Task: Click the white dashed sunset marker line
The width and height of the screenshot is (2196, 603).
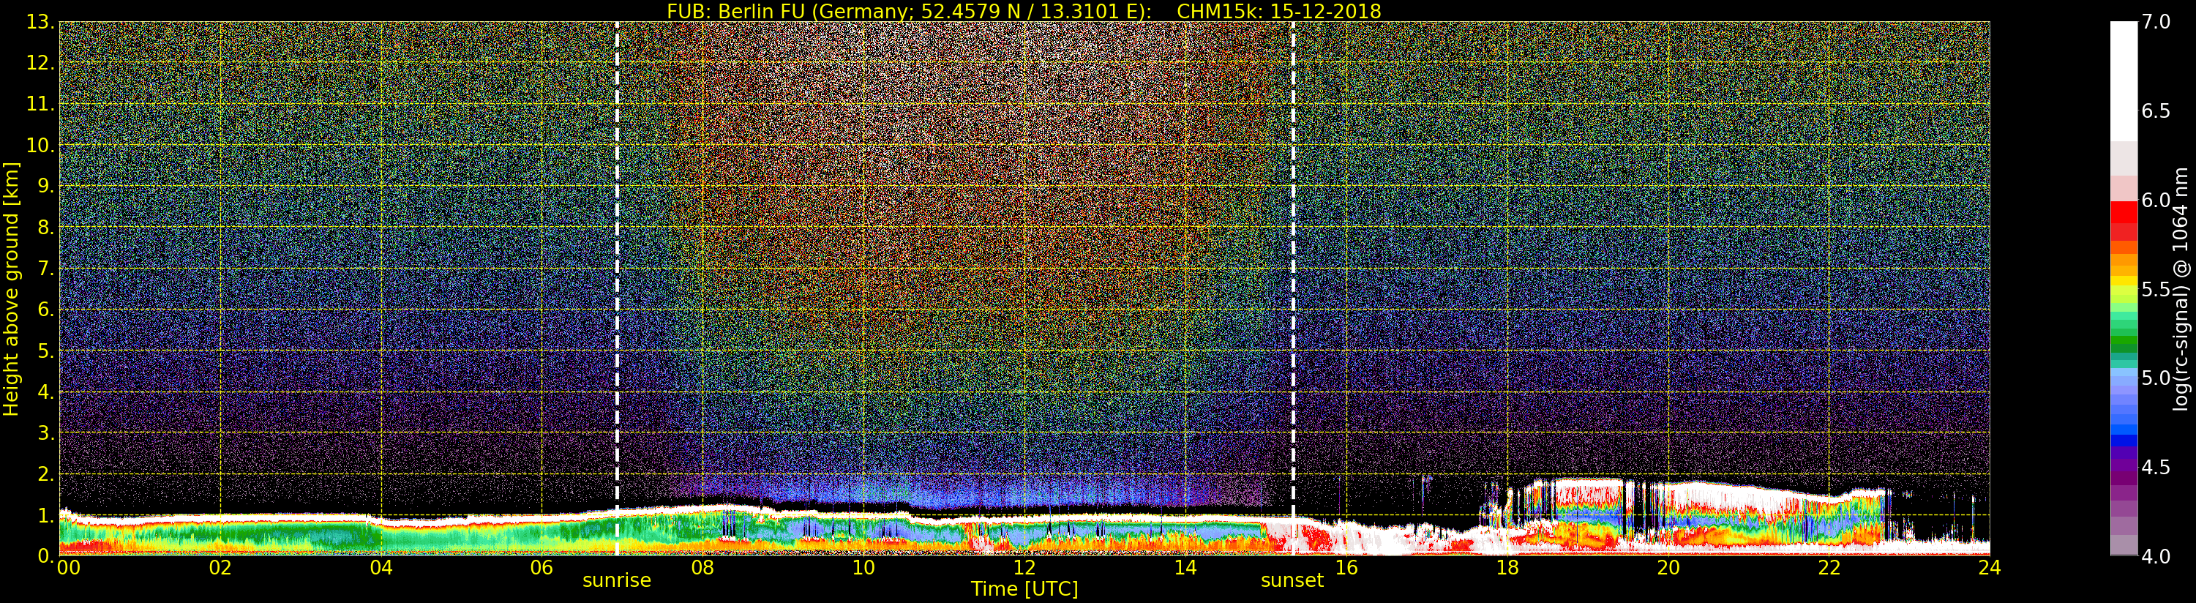Action: [x=1292, y=288]
